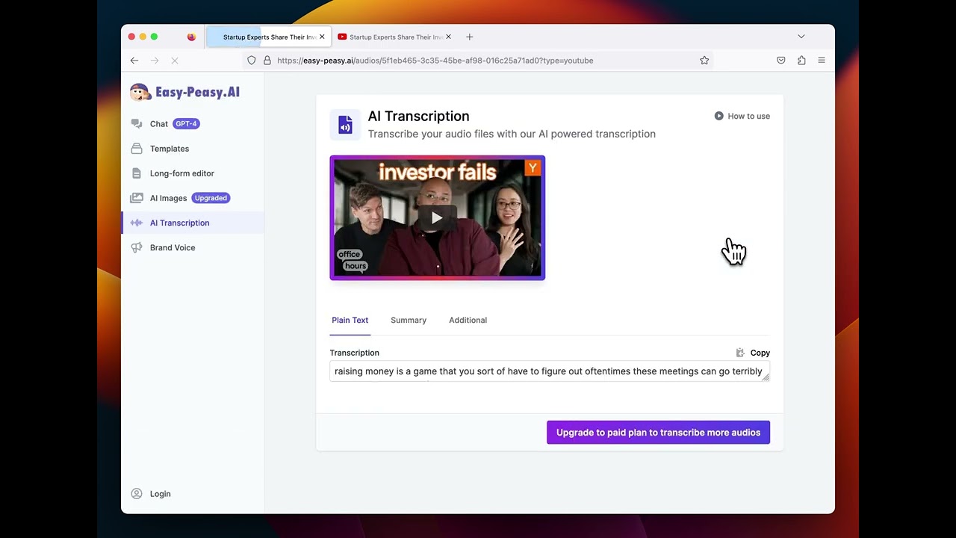The image size is (956, 538).
Task: Expand the list all tabs chevron
Action: coord(801,37)
